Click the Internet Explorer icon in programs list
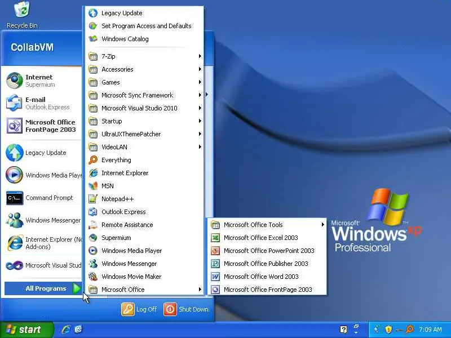 click(93, 173)
